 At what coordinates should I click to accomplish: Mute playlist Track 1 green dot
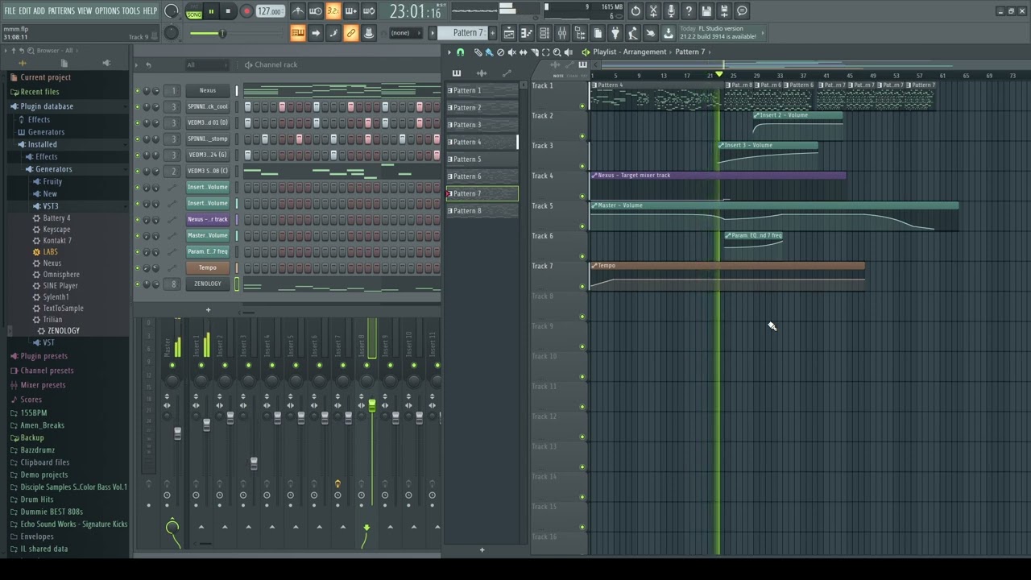point(582,106)
